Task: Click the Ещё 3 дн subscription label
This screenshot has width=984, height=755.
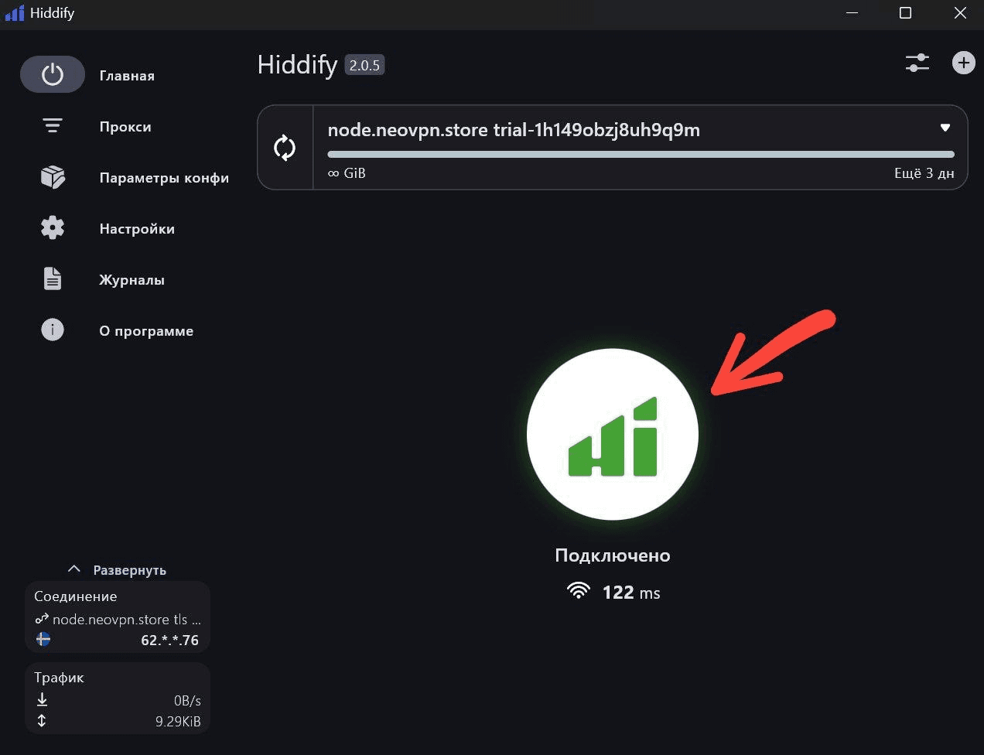Action: click(x=923, y=173)
